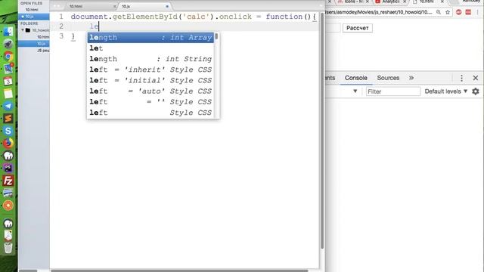Open Firefox from the dock
The height and width of the screenshot is (272, 484).
(8, 143)
